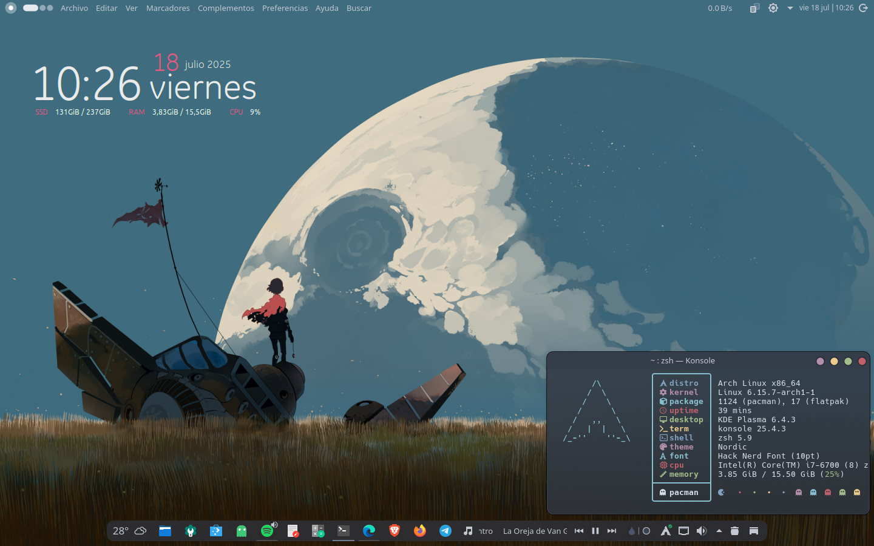The width and height of the screenshot is (874, 546).
Task: Click the Arch Linux x86_64 line
Action: pyautogui.click(x=759, y=383)
